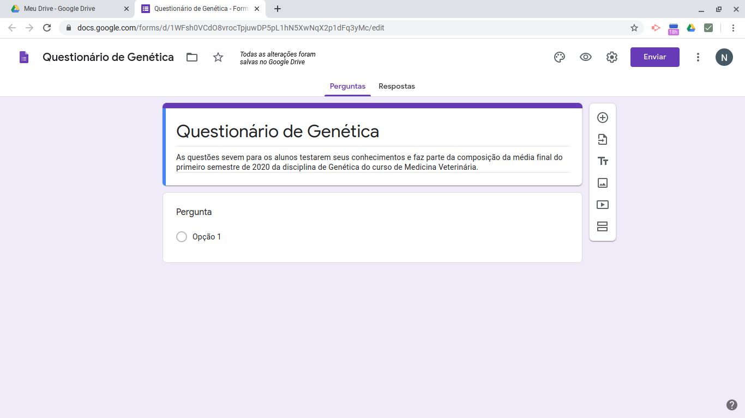Click the Enviar button

(x=655, y=57)
